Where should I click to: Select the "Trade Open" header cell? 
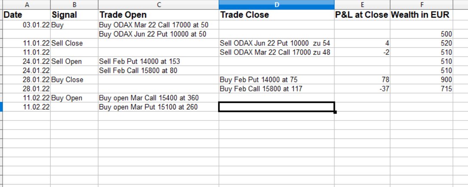[158, 15]
